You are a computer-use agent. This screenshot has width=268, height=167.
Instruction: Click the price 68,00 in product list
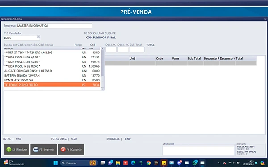pyautogui.click(x=96, y=71)
